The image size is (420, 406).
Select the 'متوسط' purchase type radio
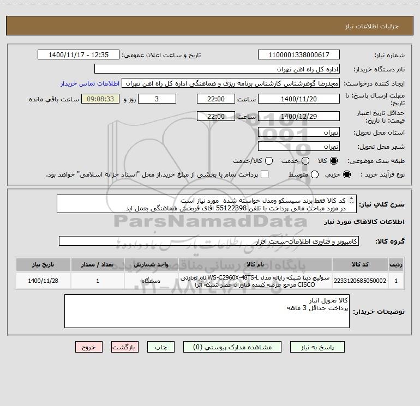(x=315, y=174)
